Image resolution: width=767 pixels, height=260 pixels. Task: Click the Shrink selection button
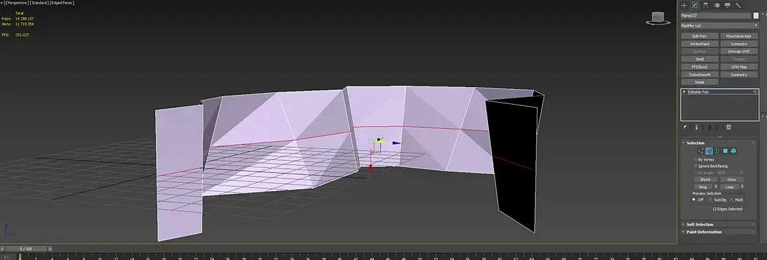point(705,179)
